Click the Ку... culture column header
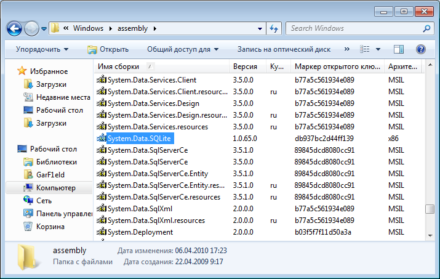The image size is (440, 279). [278, 67]
